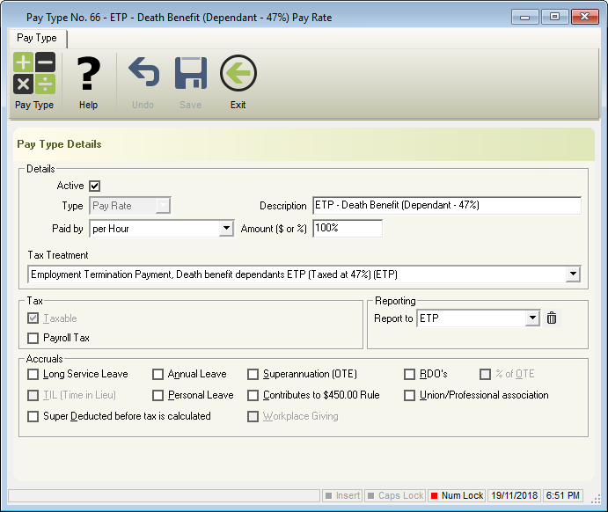Click the Amount ($ or %) field
The image size is (608, 512).
348,228
